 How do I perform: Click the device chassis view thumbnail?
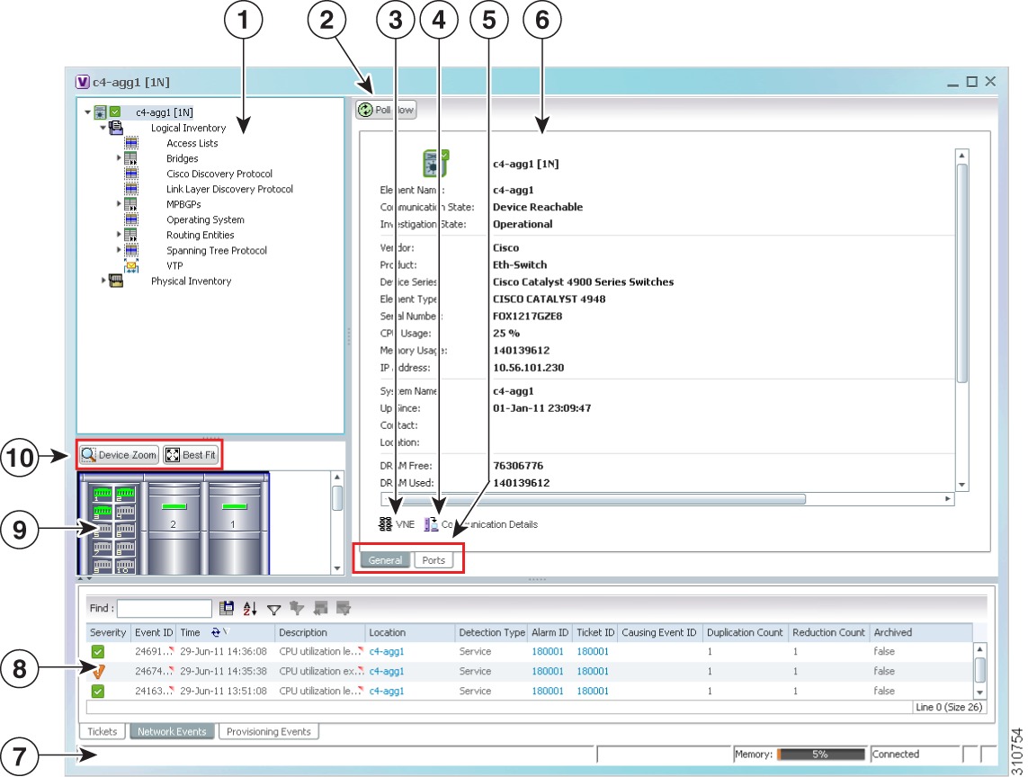174,522
